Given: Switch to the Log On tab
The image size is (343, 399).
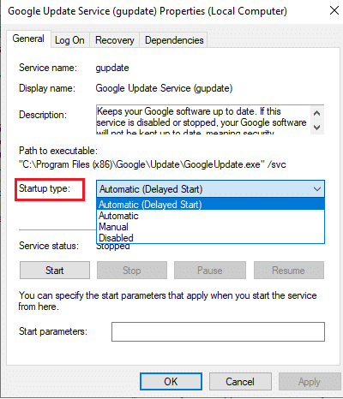Looking at the screenshot, I should coord(69,40).
